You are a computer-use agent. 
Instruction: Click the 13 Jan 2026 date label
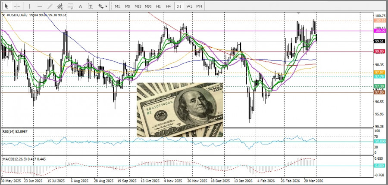pos(243,181)
